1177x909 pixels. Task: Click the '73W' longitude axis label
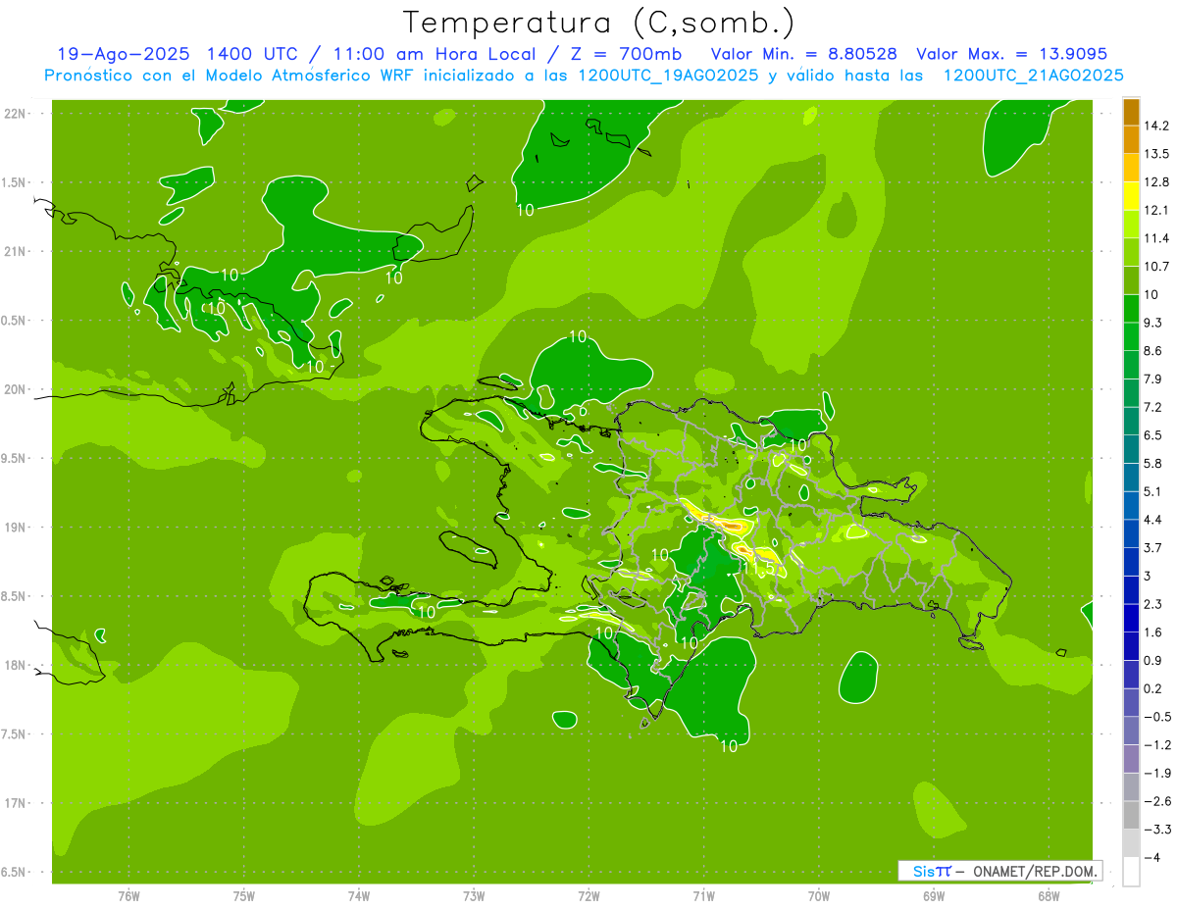pyautogui.click(x=474, y=895)
